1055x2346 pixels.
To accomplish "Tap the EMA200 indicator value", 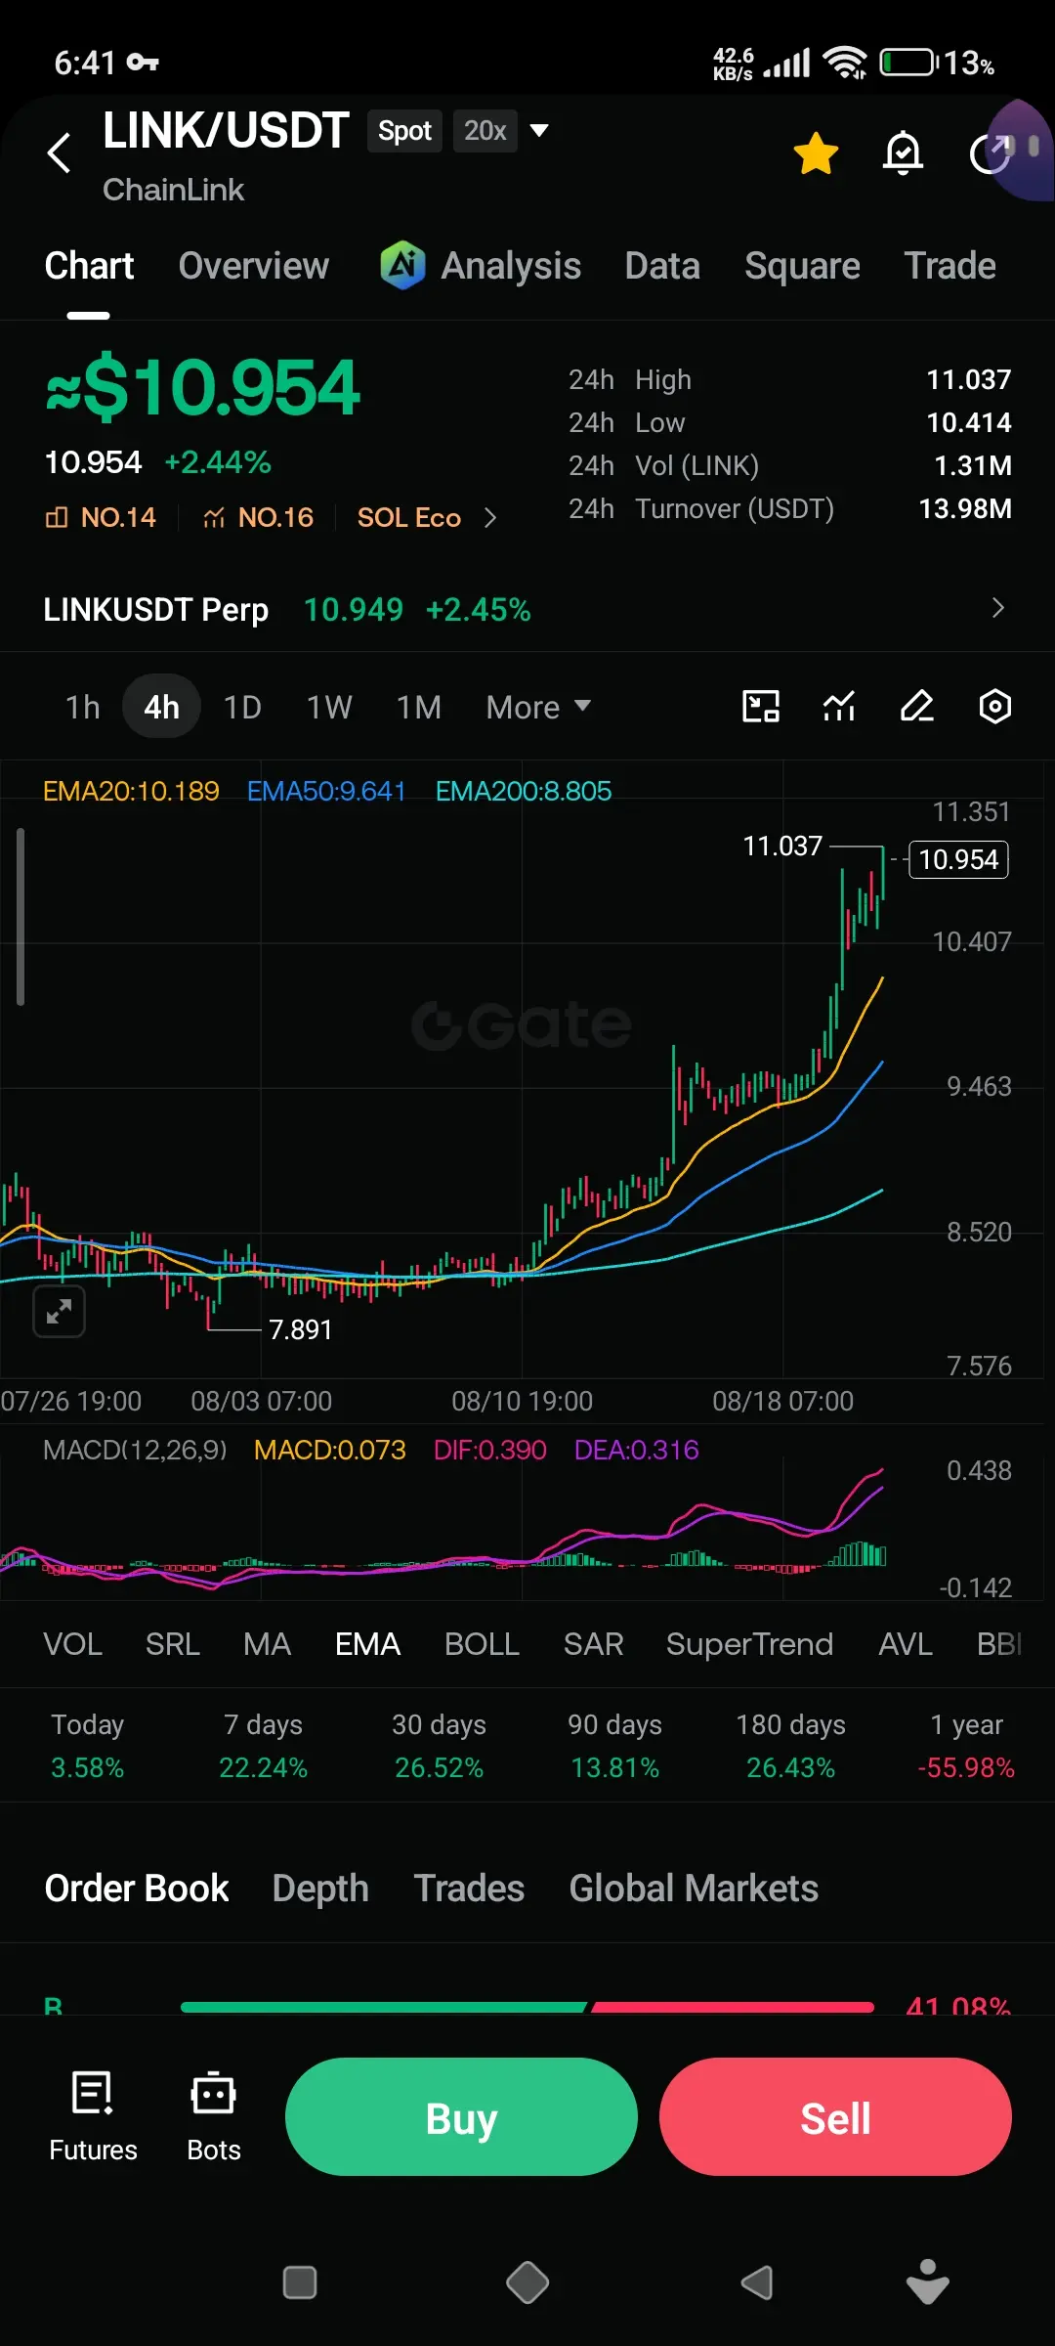I will tap(524, 791).
